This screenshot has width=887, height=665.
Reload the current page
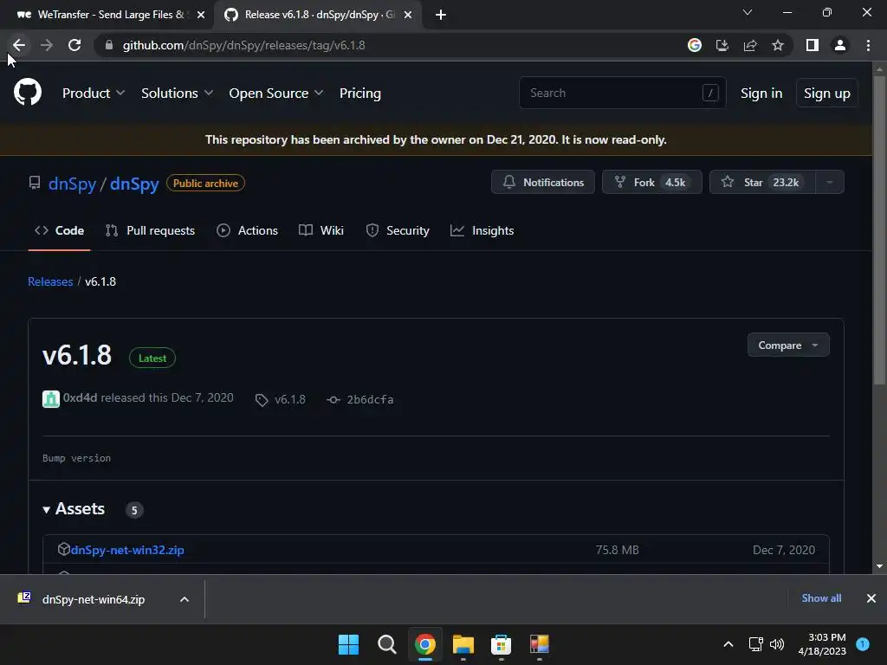(x=74, y=45)
